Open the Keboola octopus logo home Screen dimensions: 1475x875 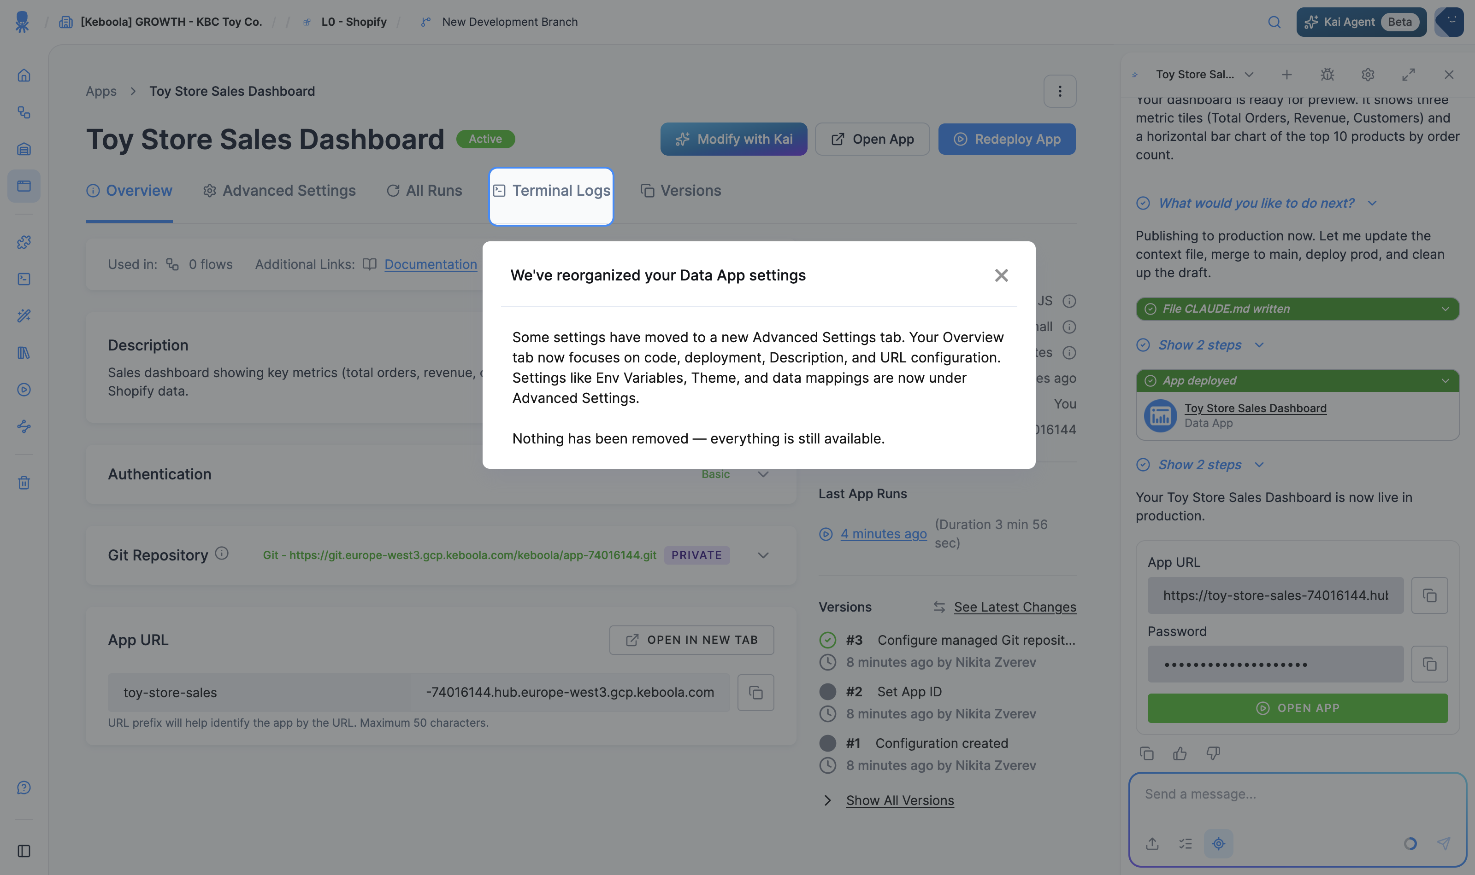pos(23,22)
